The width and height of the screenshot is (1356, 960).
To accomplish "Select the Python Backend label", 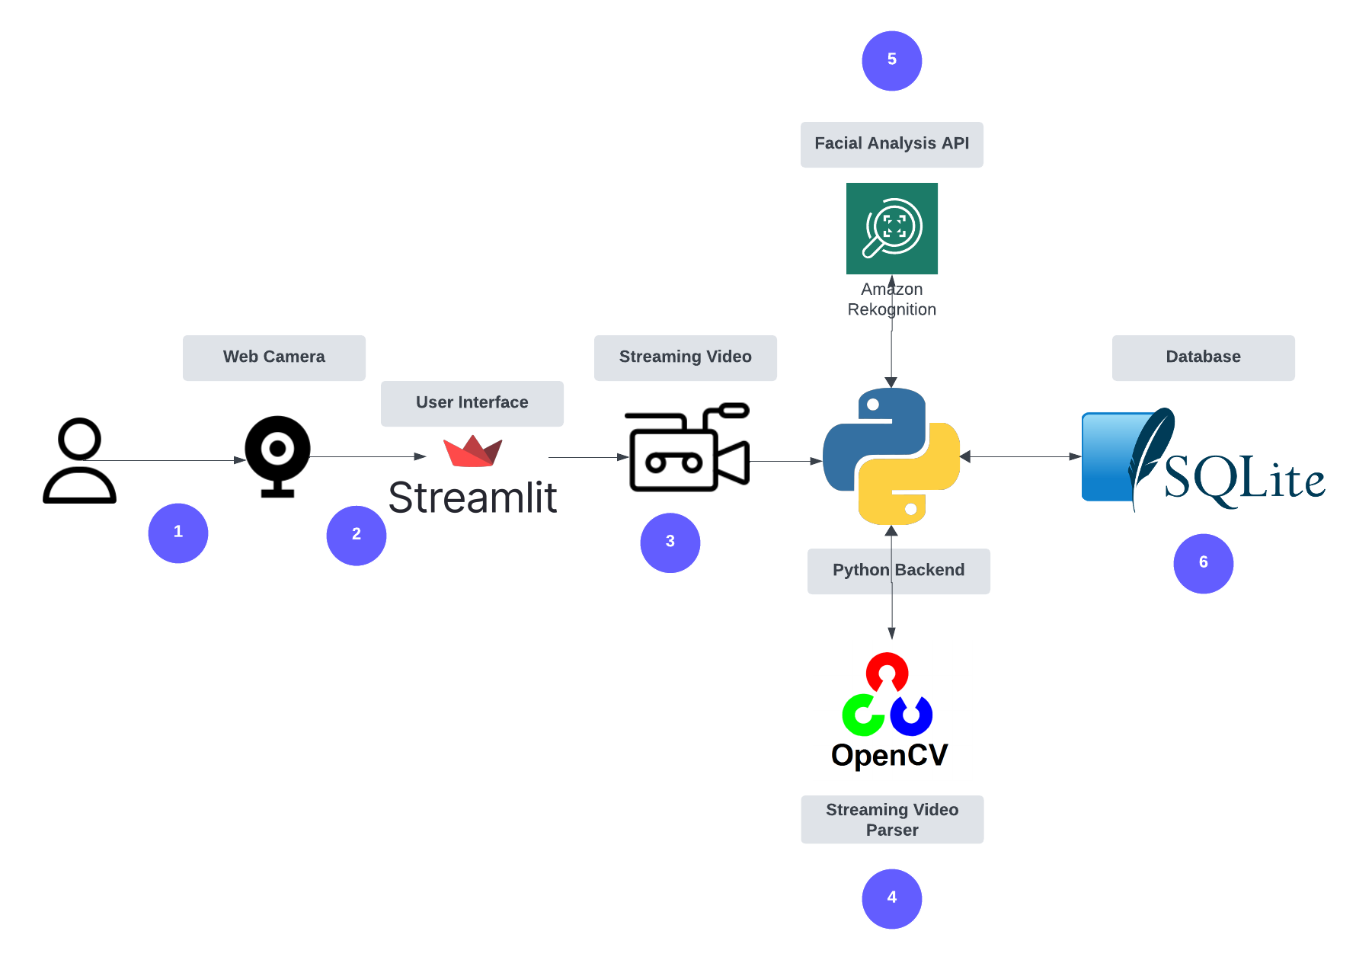I will coord(899,571).
